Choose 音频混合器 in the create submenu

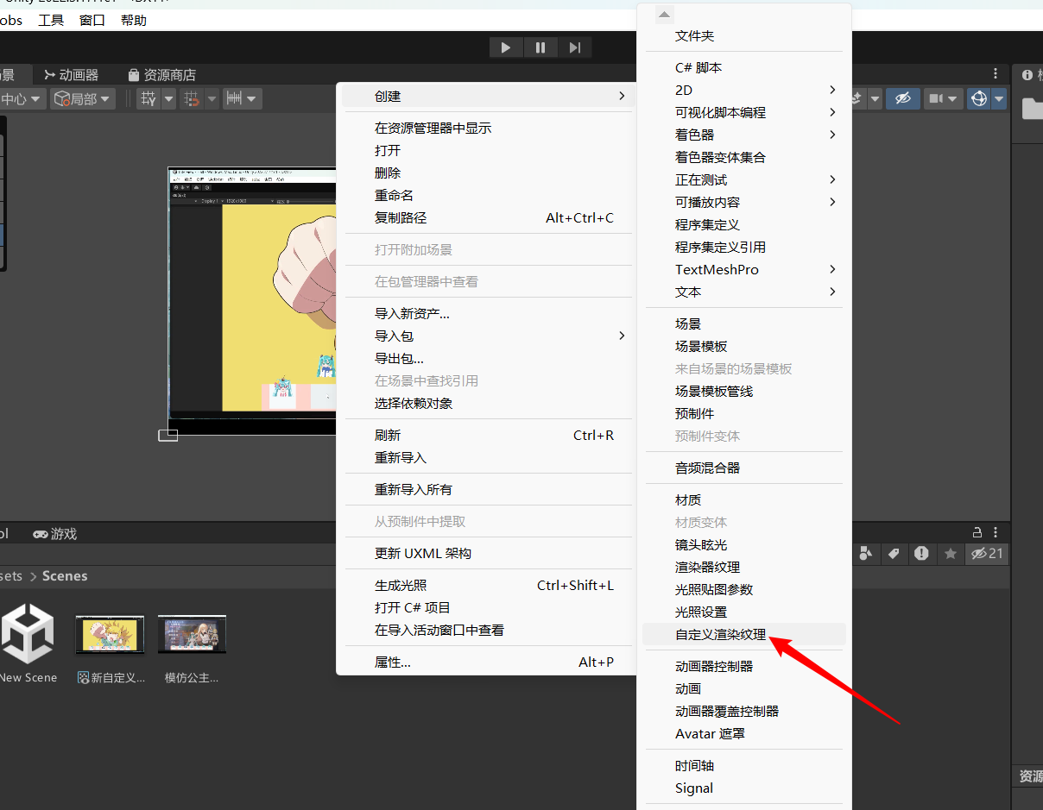[744, 468]
